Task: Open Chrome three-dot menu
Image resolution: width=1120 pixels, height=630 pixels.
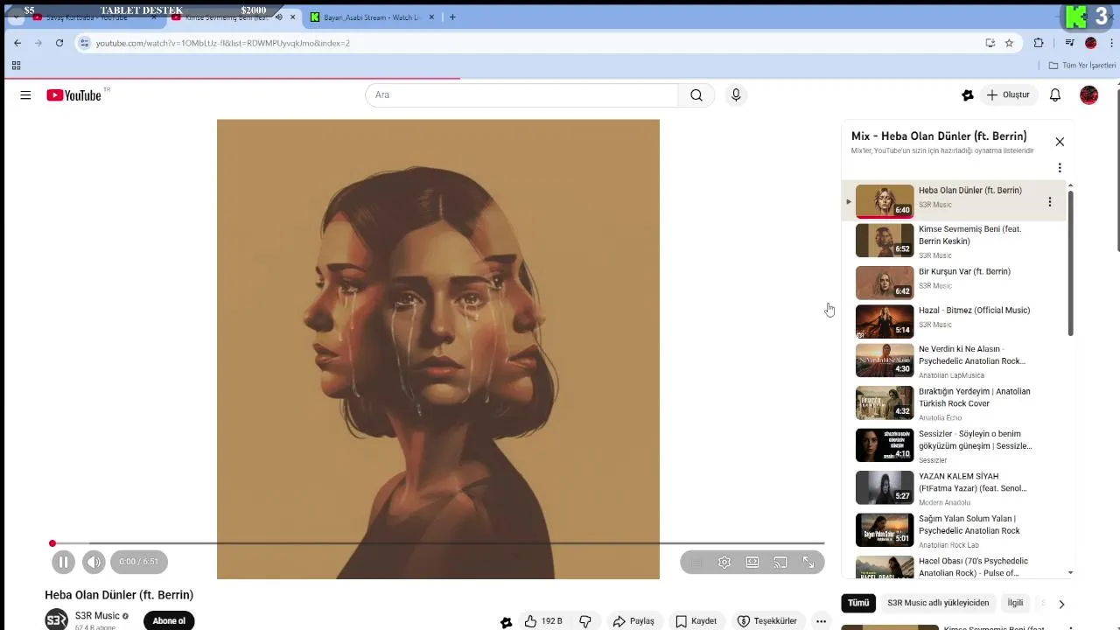Action: (1110, 43)
